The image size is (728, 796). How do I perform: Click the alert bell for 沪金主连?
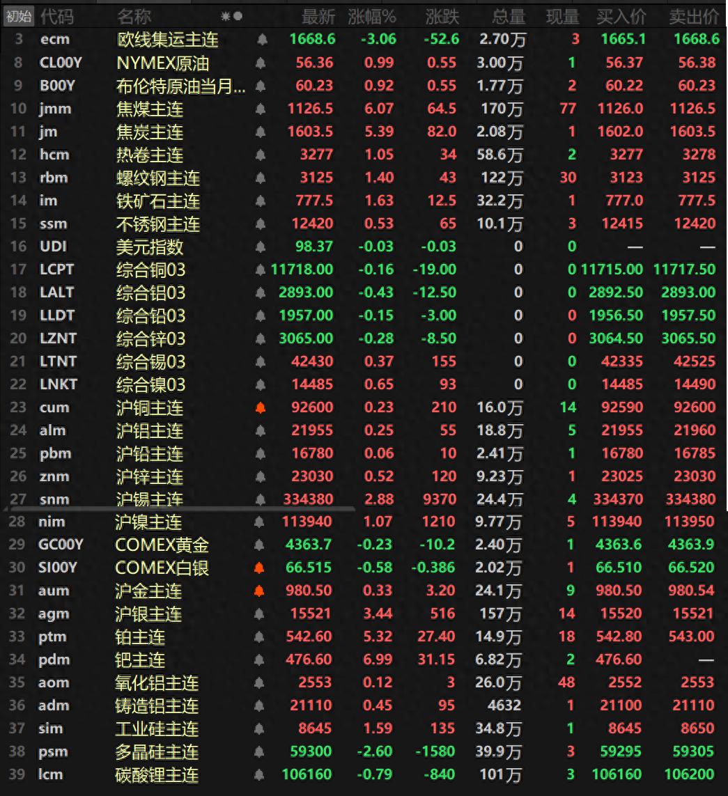pos(260,591)
